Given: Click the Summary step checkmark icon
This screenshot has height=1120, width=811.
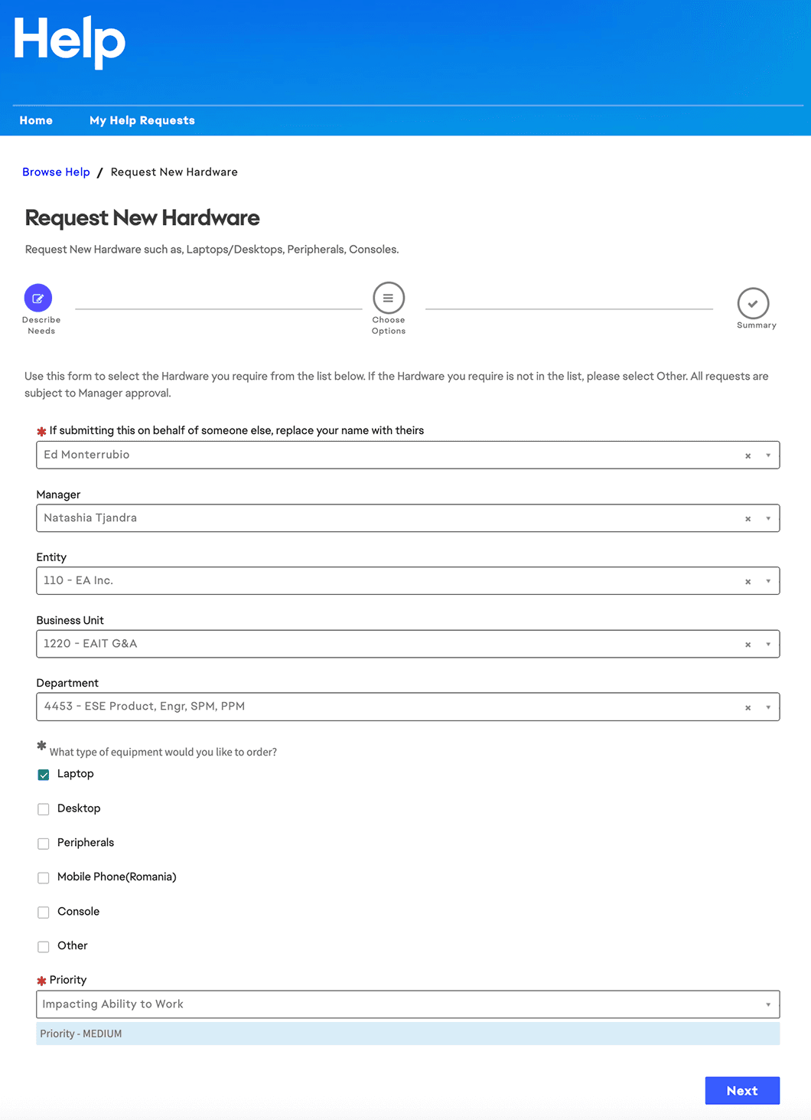Looking at the screenshot, I should coord(754,302).
